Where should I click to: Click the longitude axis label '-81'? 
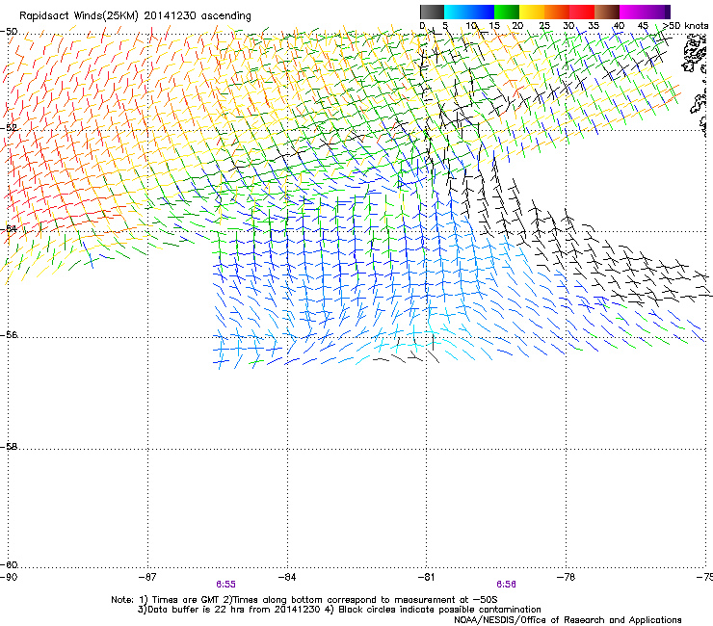click(426, 577)
